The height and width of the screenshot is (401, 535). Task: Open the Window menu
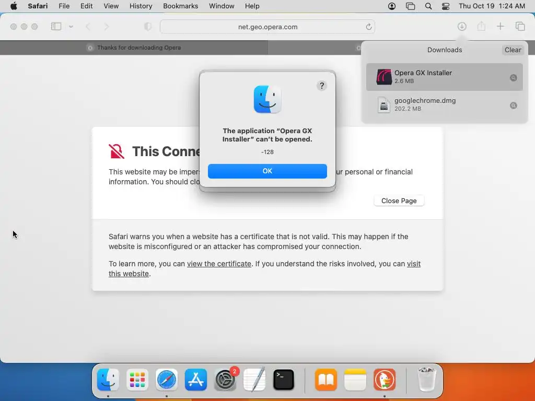[222, 6]
